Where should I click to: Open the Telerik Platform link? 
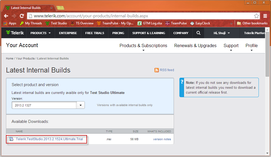pos(254,33)
